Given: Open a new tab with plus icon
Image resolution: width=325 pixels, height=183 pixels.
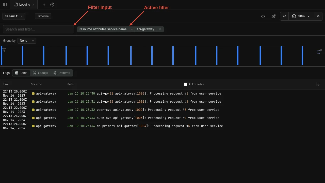Looking at the screenshot, I should (x=44, y=5).
